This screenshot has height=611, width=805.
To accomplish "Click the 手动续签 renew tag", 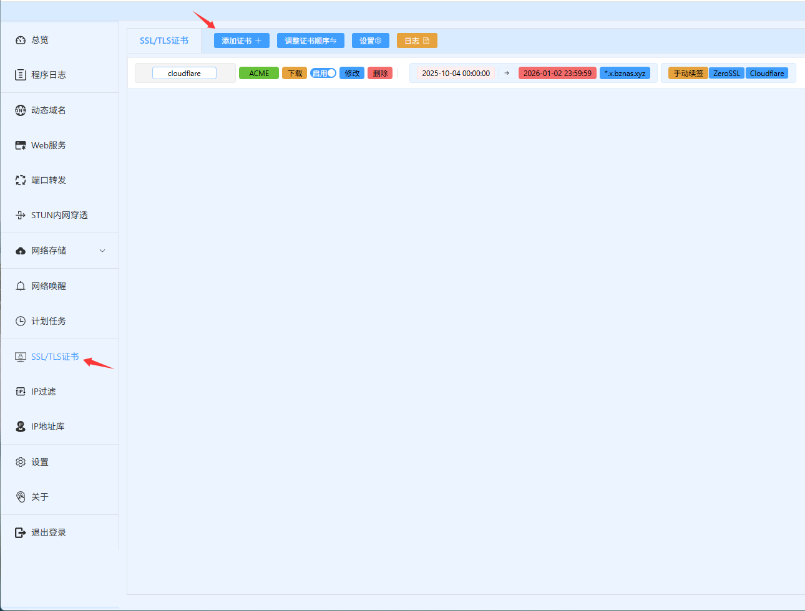I will pos(688,73).
